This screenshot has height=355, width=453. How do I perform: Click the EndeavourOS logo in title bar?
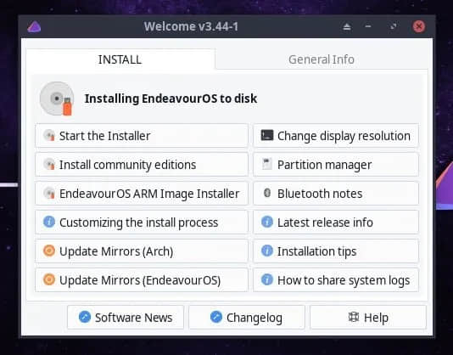34,27
